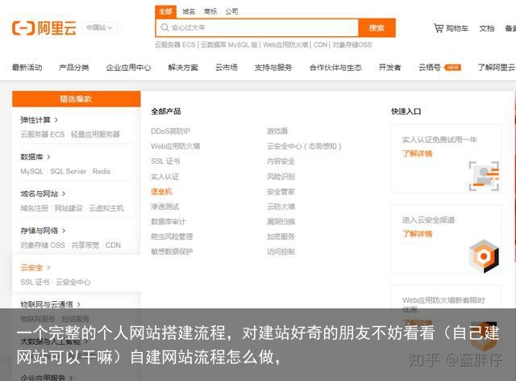Open the 内容安全 product
The width and height of the screenshot is (516, 381).
click(281, 161)
